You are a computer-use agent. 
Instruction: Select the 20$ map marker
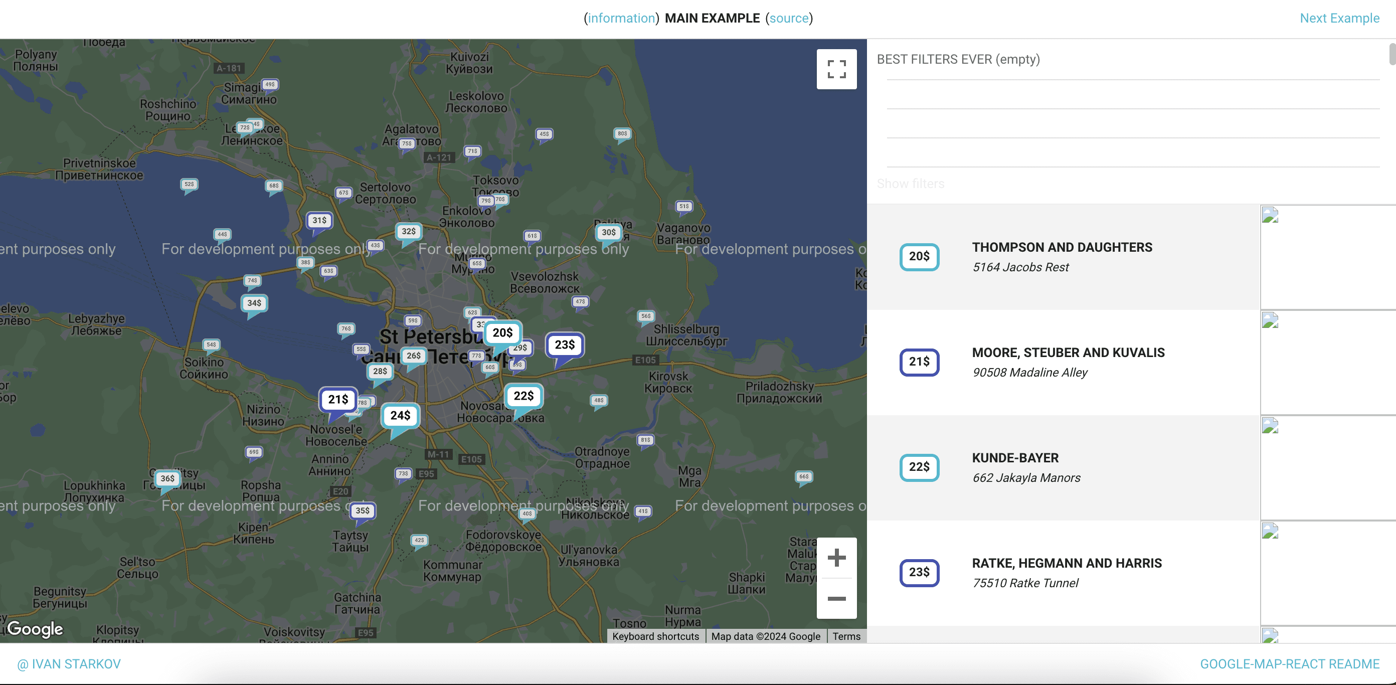pyautogui.click(x=502, y=333)
